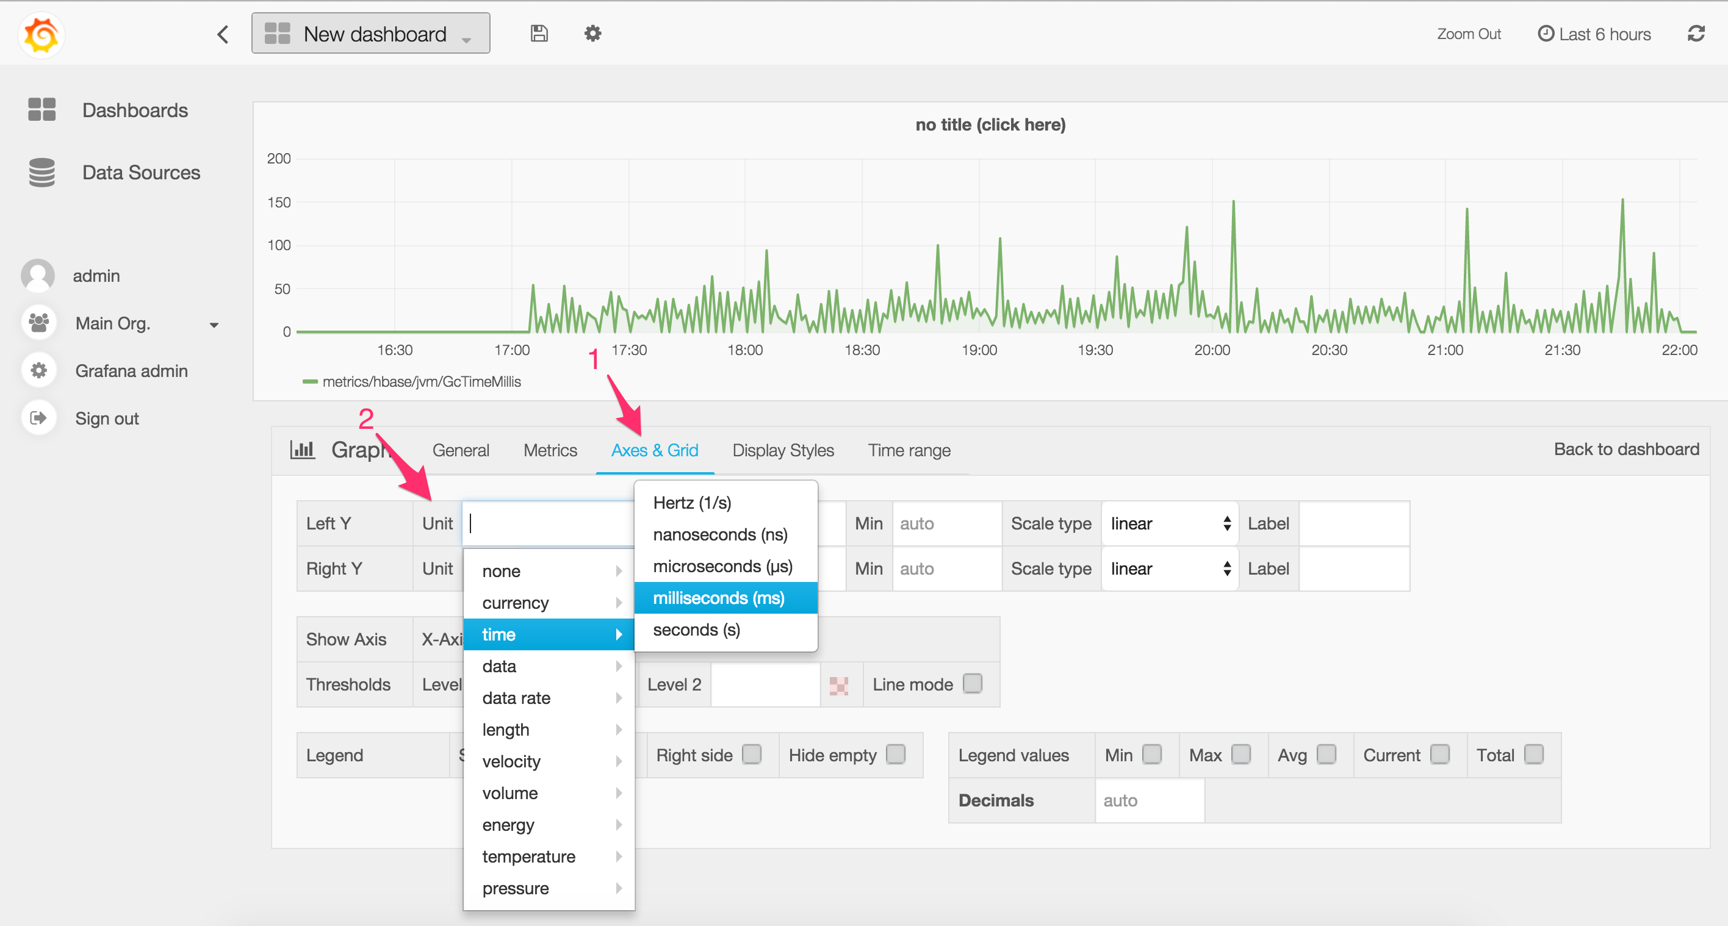Click Back to dashboard link
Viewport: 1728px width, 926px height.
click(x=1626, y=448)
